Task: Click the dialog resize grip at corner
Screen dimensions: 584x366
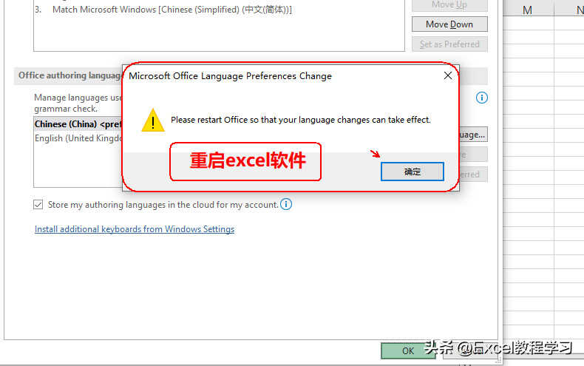Action: pyautogui.click(x=498, y=360)
